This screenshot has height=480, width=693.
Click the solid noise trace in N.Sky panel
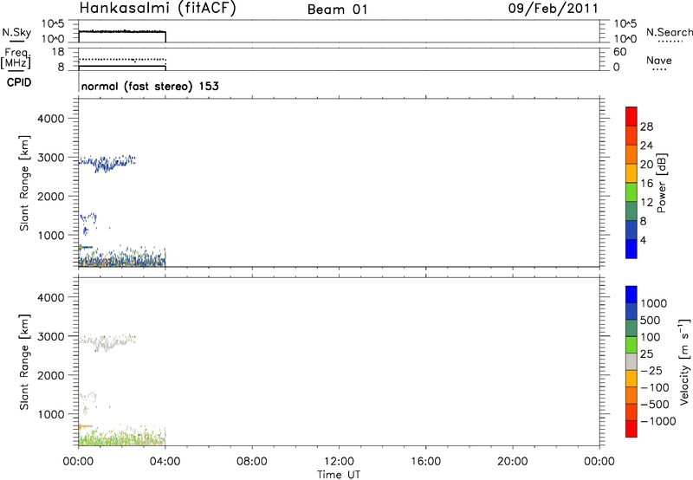pos(122,32)
